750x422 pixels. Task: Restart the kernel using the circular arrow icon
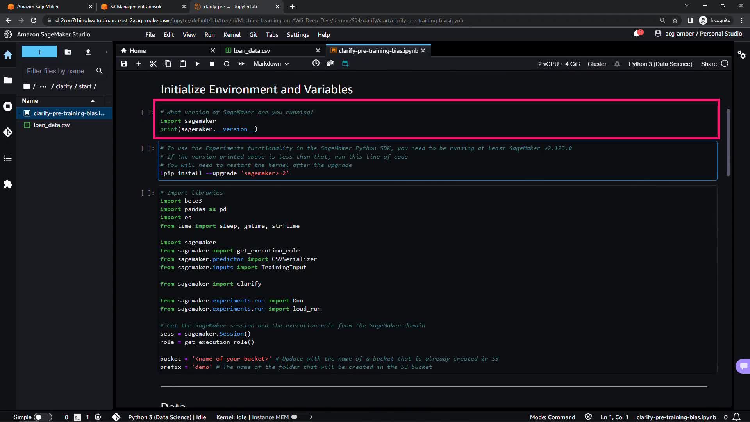pyautogui.click(x=227, y=64)
